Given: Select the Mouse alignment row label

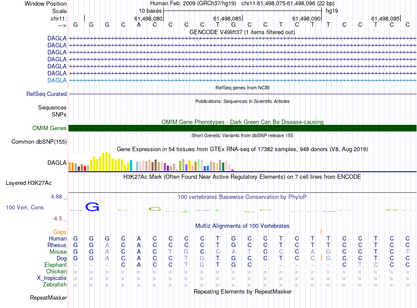Looking at the screenshot, I should point(58,252).
